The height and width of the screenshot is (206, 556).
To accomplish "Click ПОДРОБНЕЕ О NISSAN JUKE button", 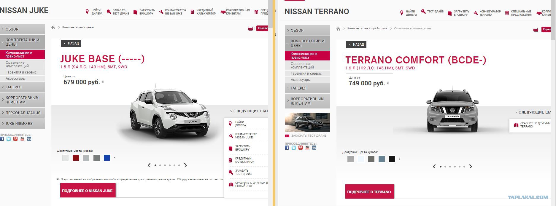I will point(88,190).
